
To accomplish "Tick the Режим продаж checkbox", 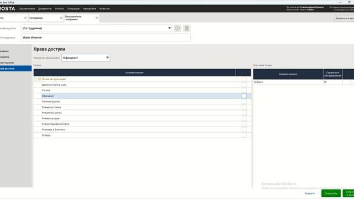I will [244, 118].
